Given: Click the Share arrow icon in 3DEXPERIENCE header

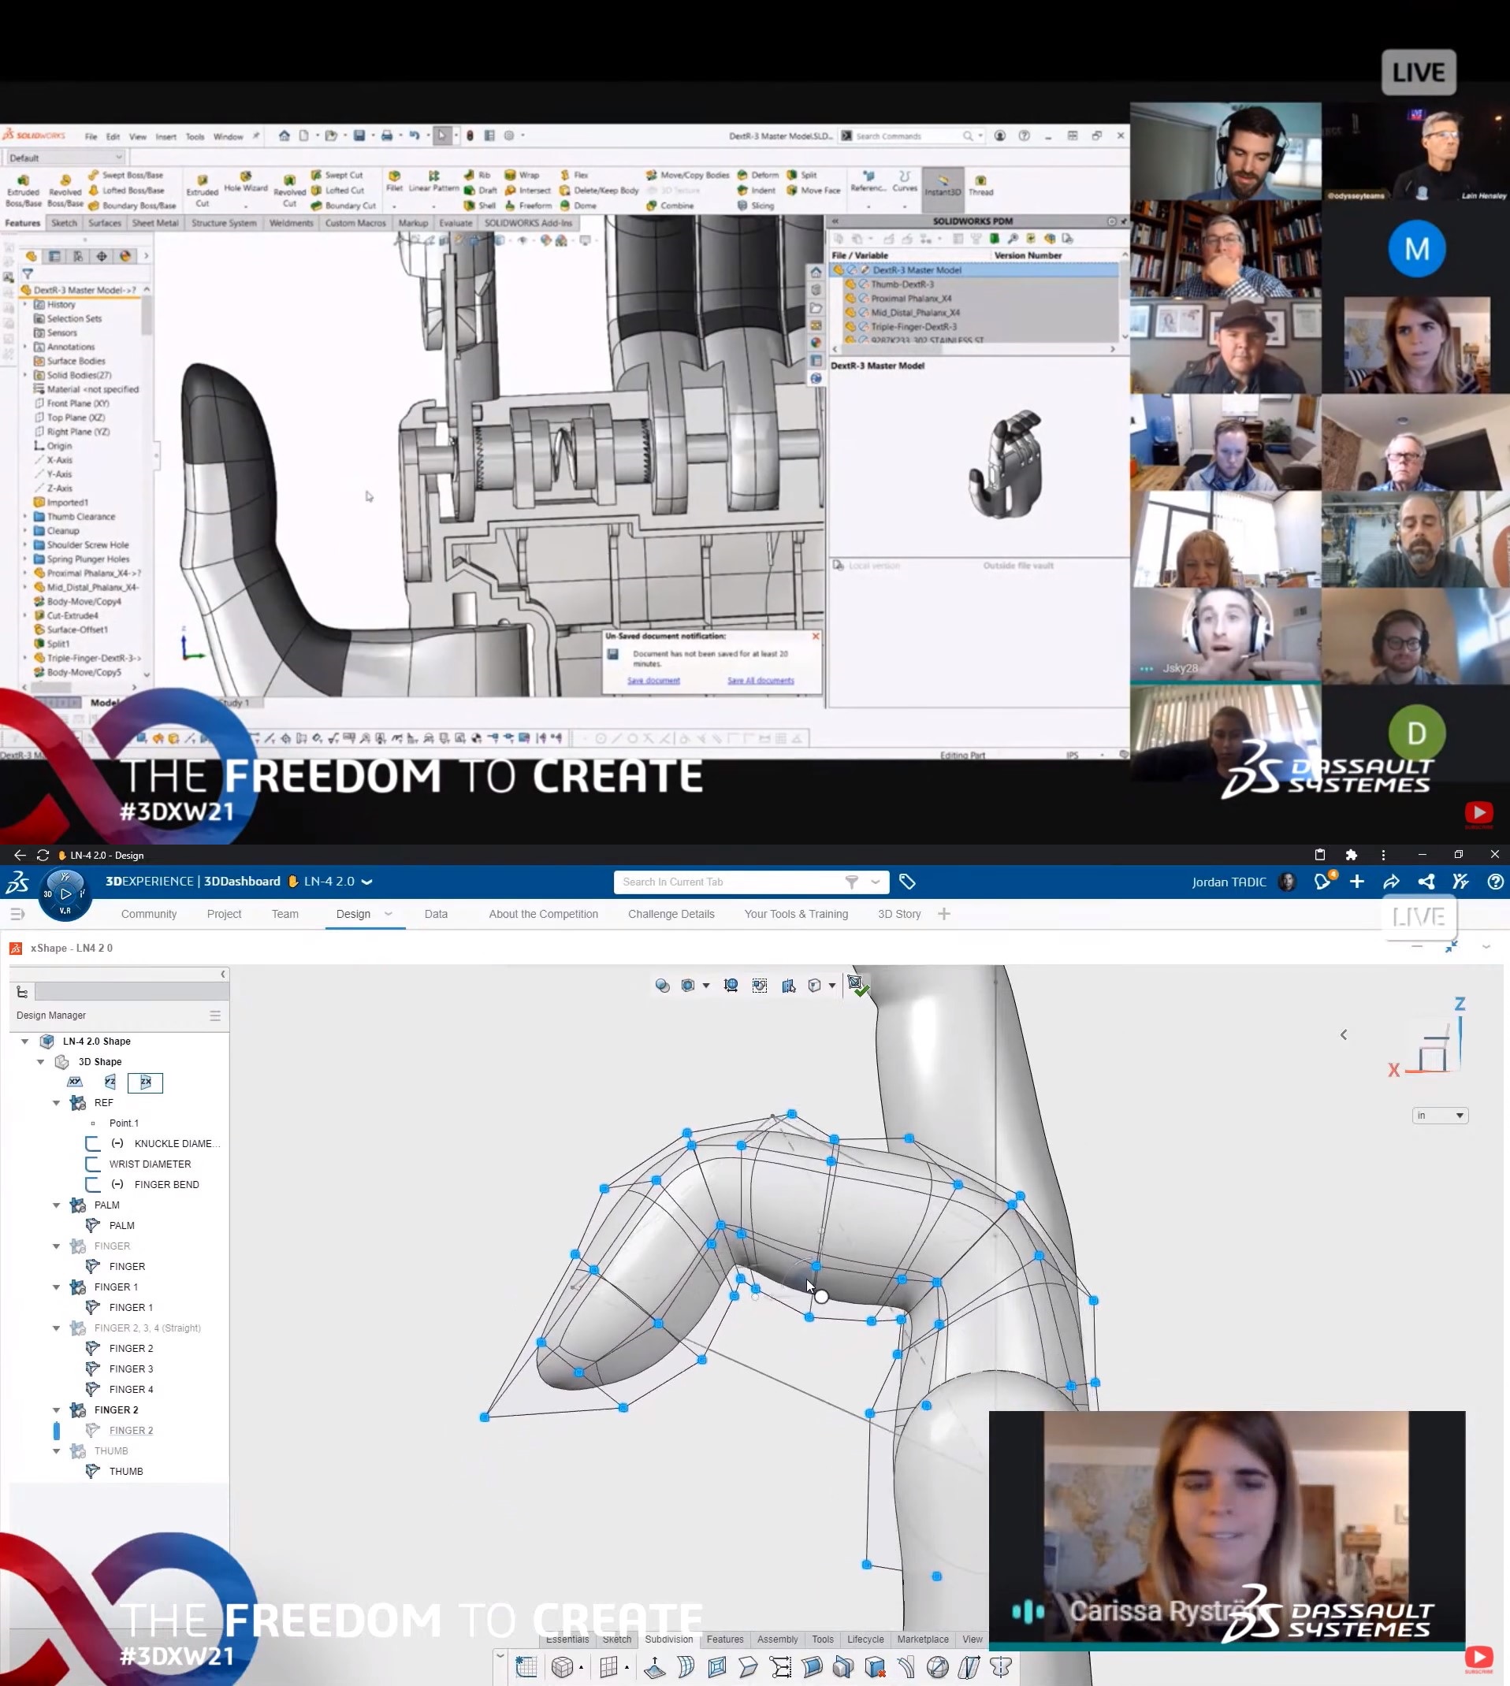Looking at the screenshot, I should pyautogui.click(x=1391, y=882).
